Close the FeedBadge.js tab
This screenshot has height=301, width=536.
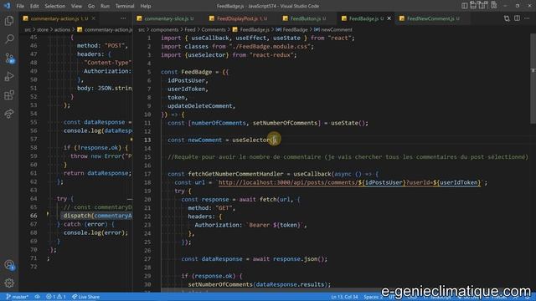389,18
